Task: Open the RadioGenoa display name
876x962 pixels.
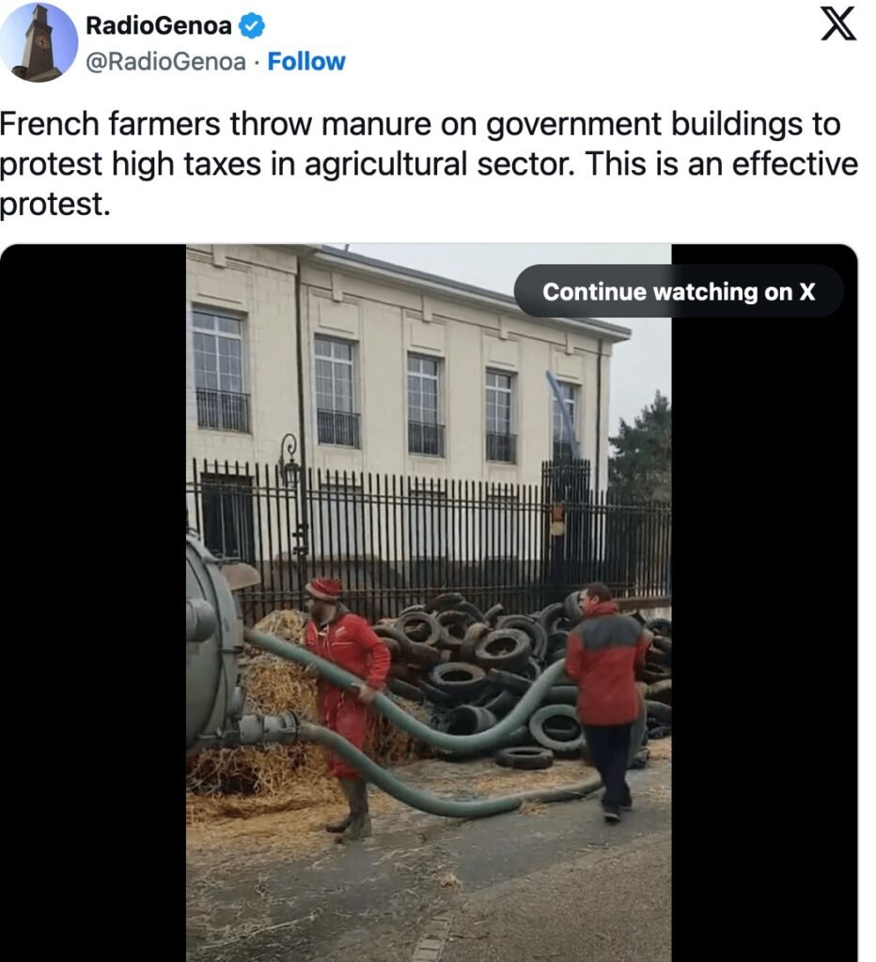Action: (159, 25)
